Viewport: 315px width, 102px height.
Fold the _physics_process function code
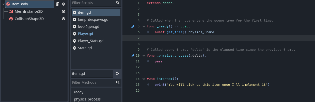coord(144,56)
